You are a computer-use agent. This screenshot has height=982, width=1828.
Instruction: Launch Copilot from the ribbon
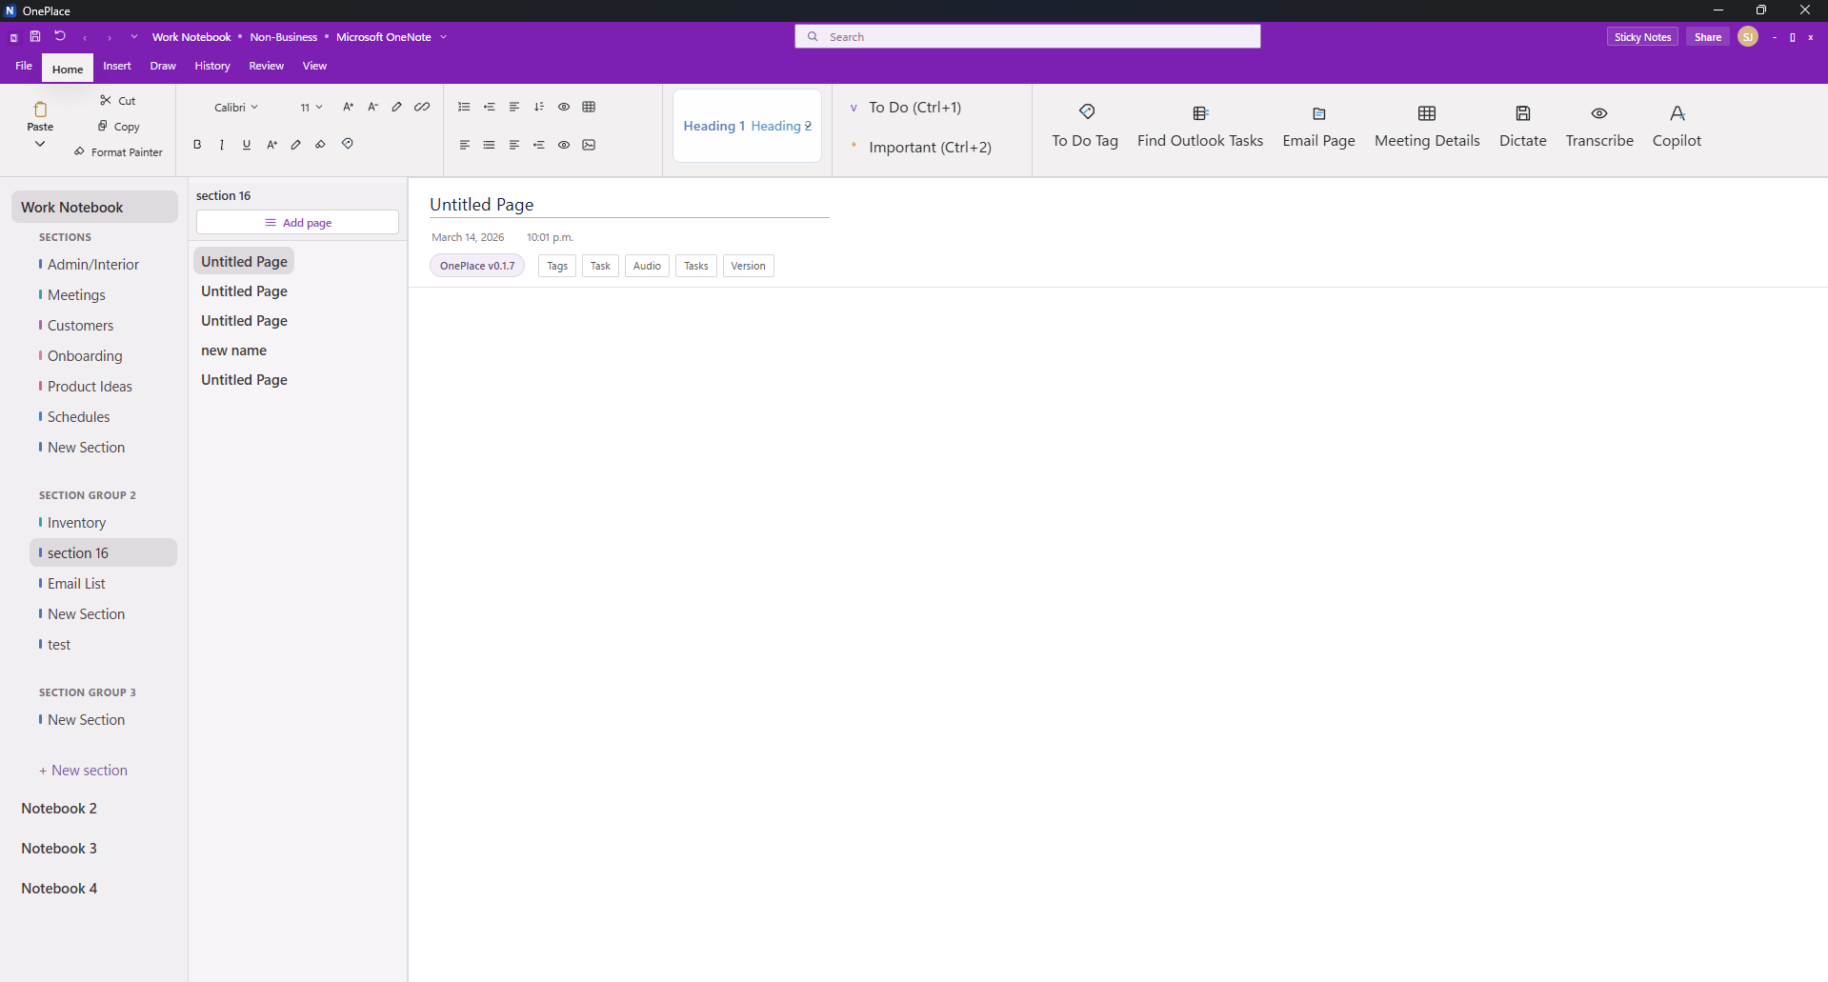(x=1677, y=113)
